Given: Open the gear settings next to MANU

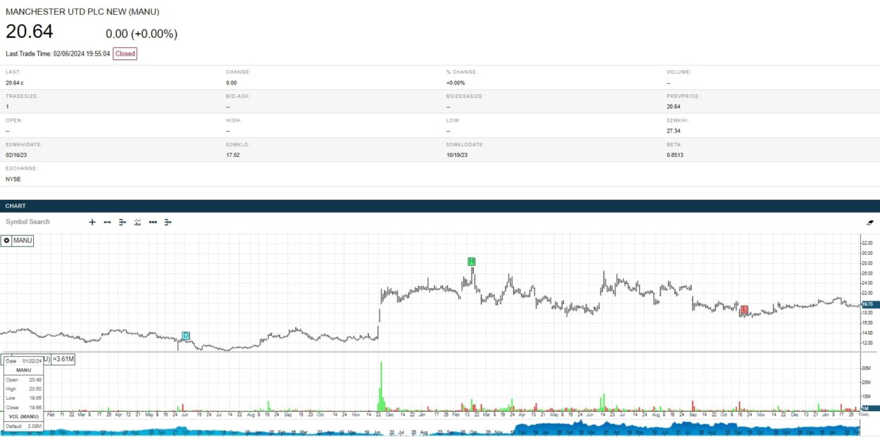Looking at the screenshot, I should click(x=6, y=241).
